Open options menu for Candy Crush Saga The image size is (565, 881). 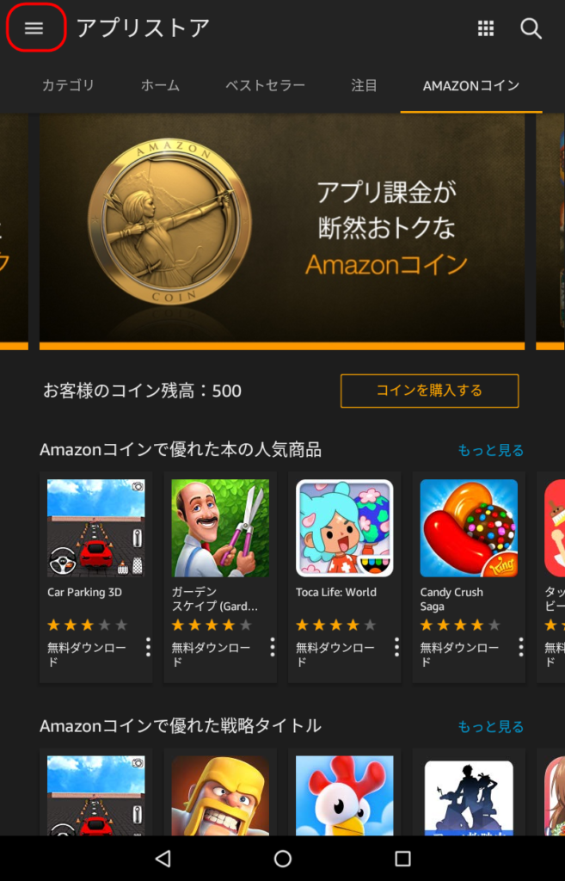tap(521, 647)
